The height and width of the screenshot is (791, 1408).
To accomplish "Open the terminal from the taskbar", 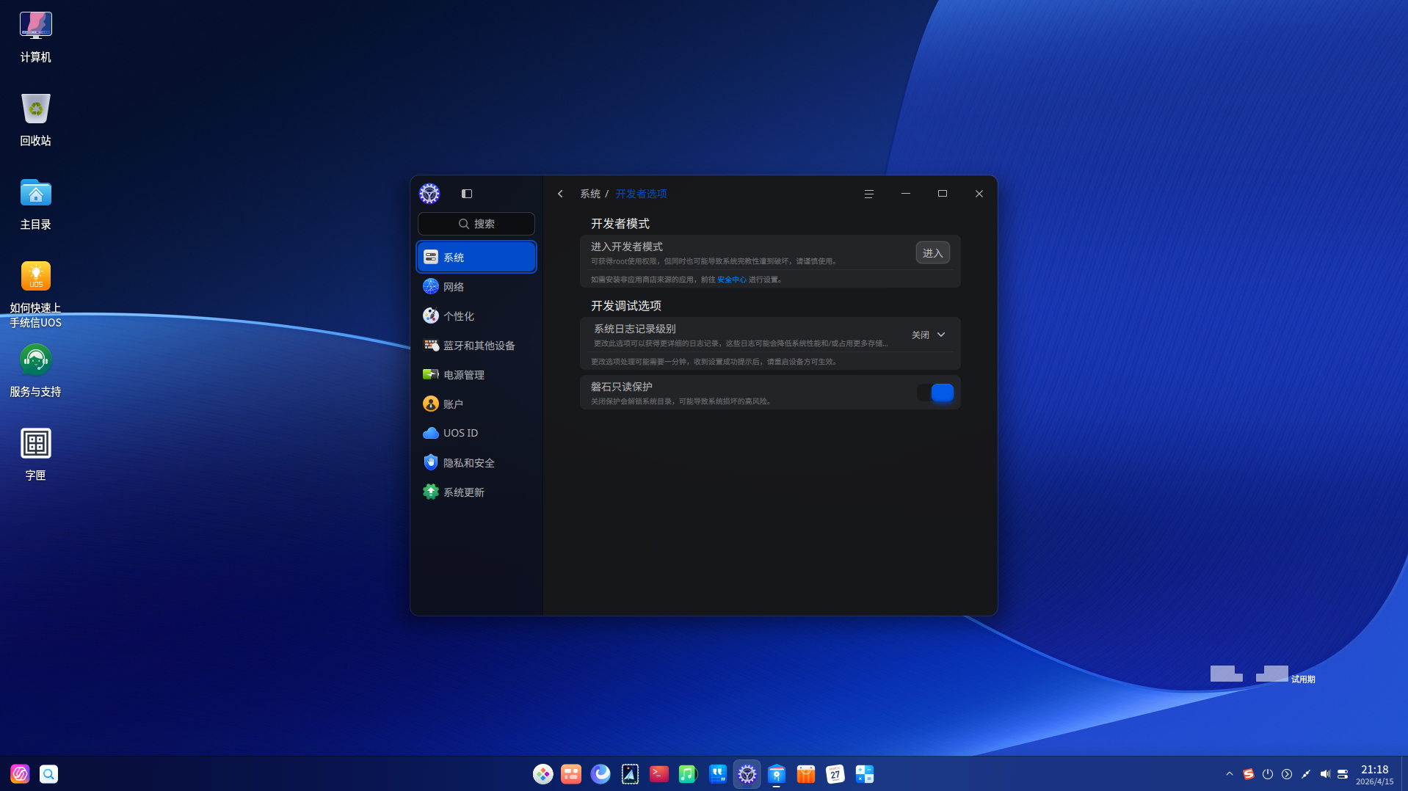I will 658,774.
